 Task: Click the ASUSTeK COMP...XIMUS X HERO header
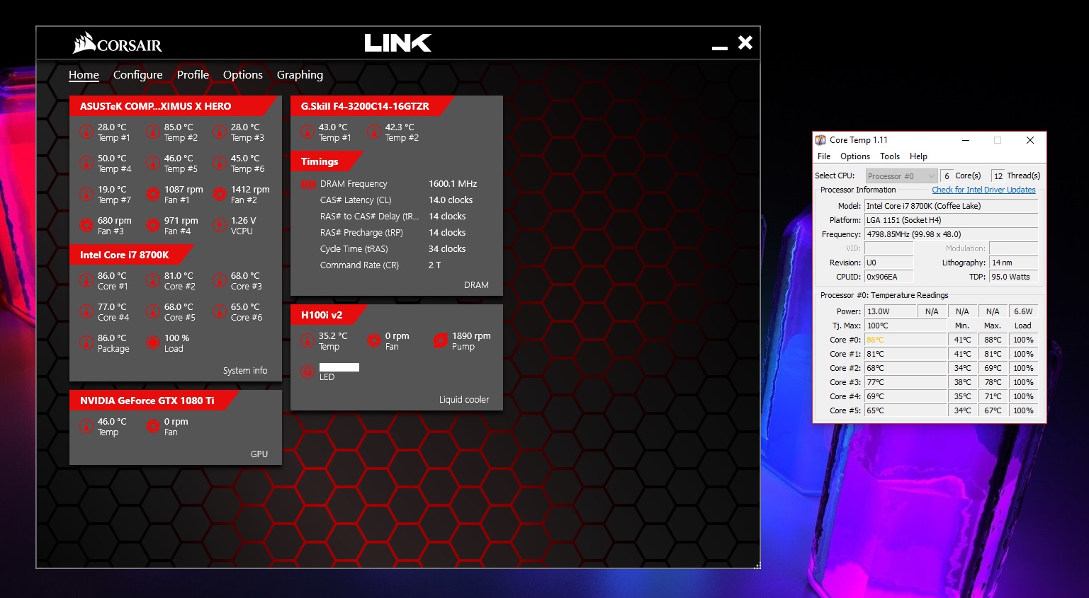tap(172, 106)
